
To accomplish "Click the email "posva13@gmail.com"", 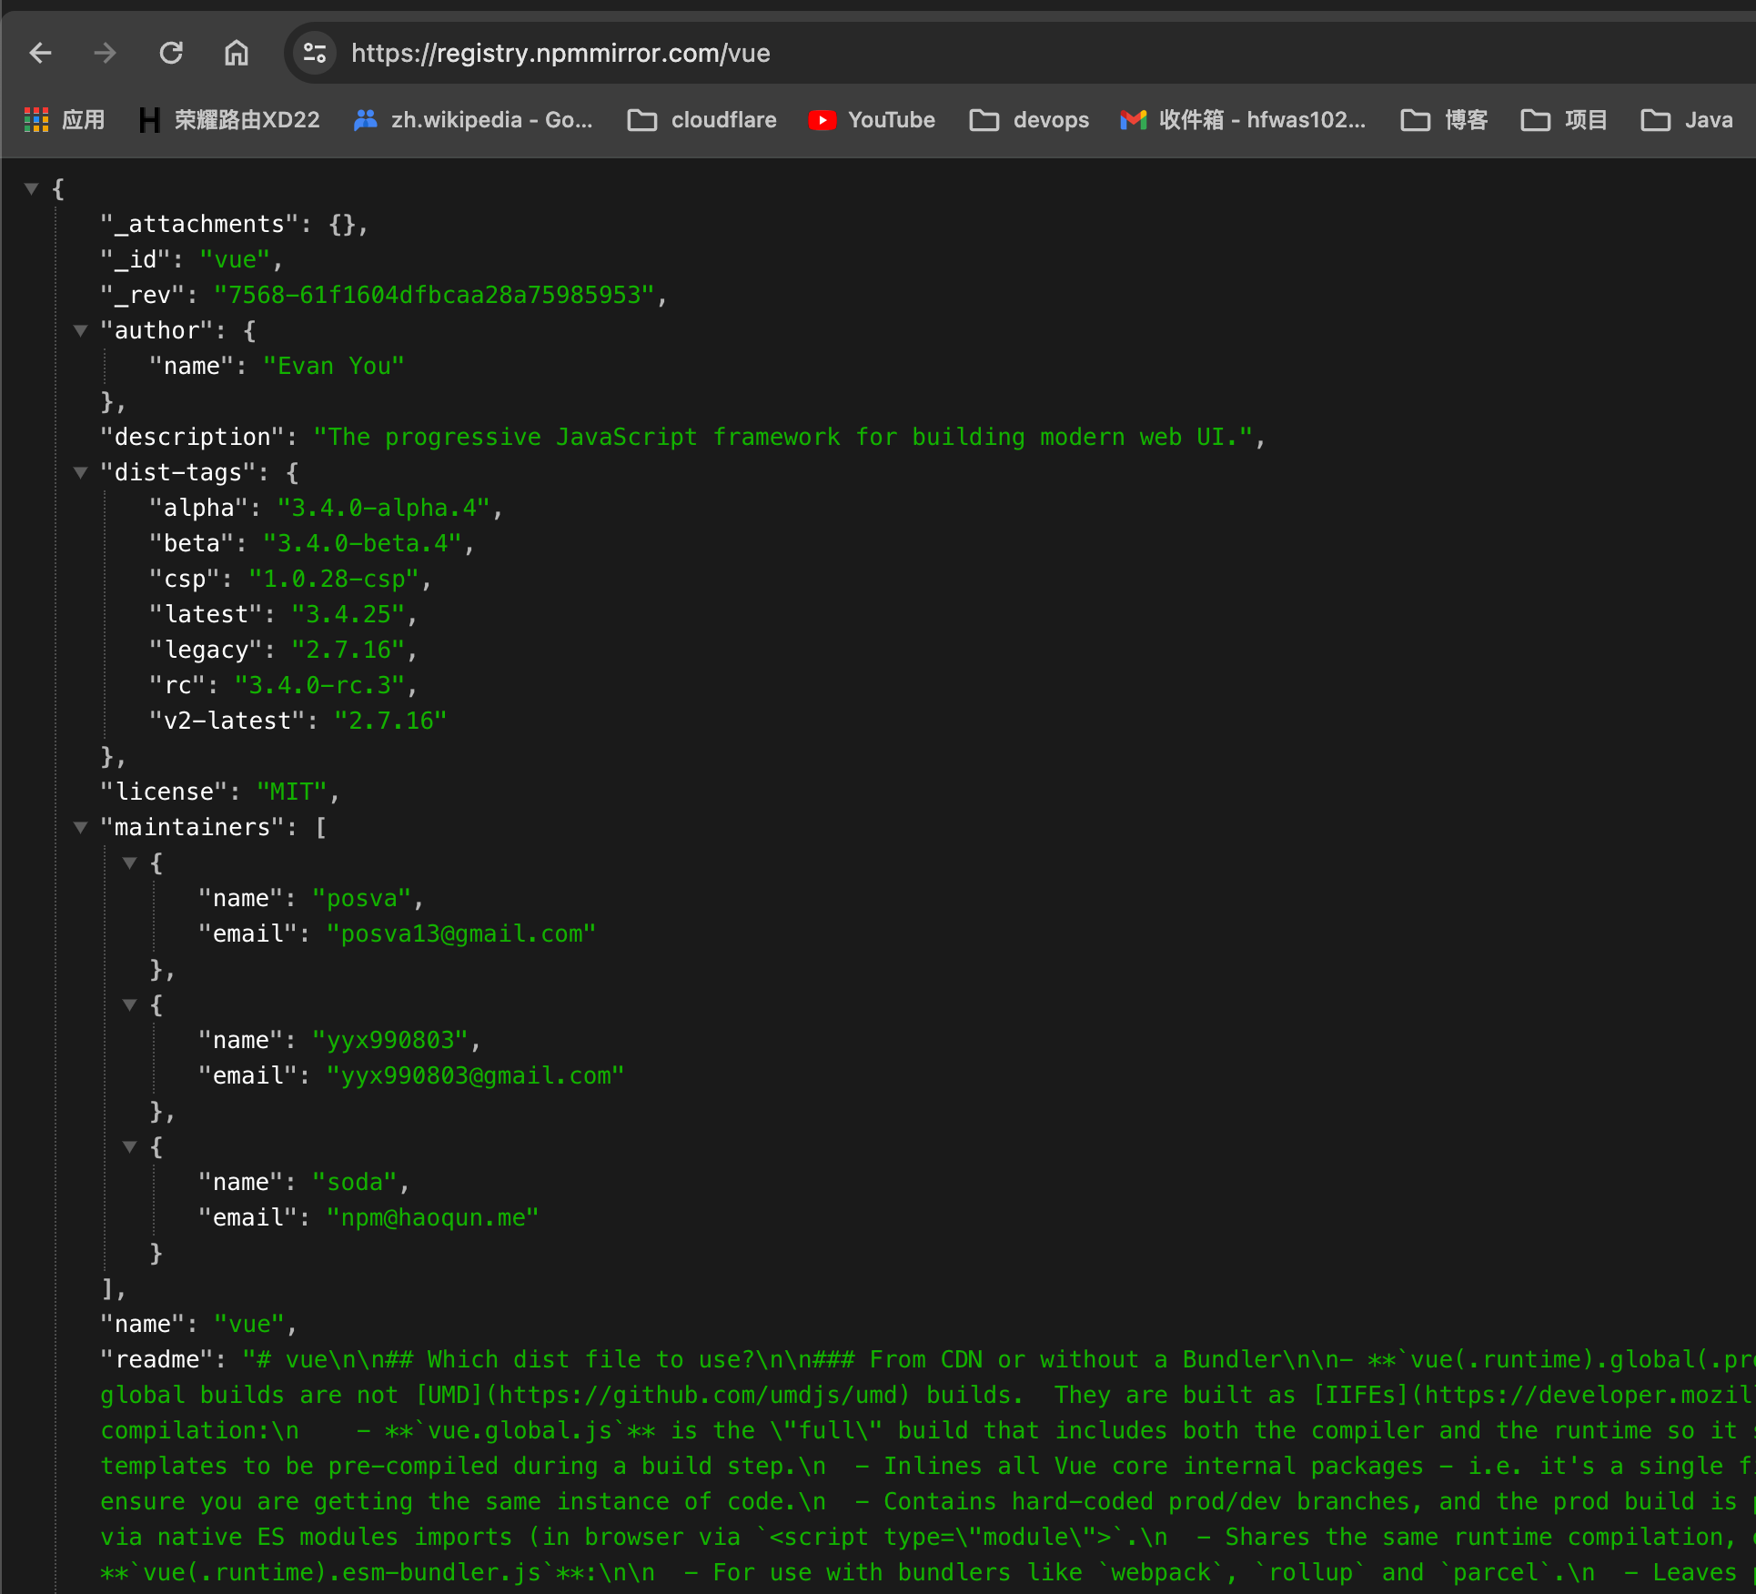I will coord(461,933).
